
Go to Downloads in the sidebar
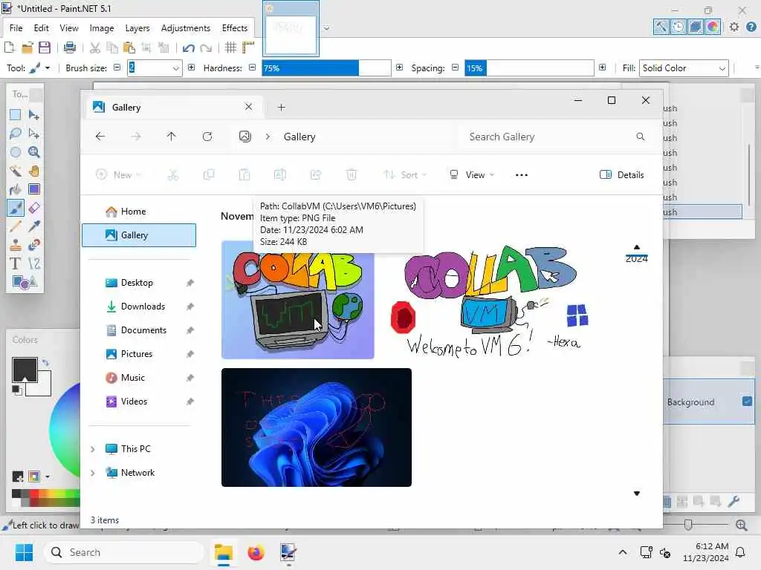coord(139,307)
